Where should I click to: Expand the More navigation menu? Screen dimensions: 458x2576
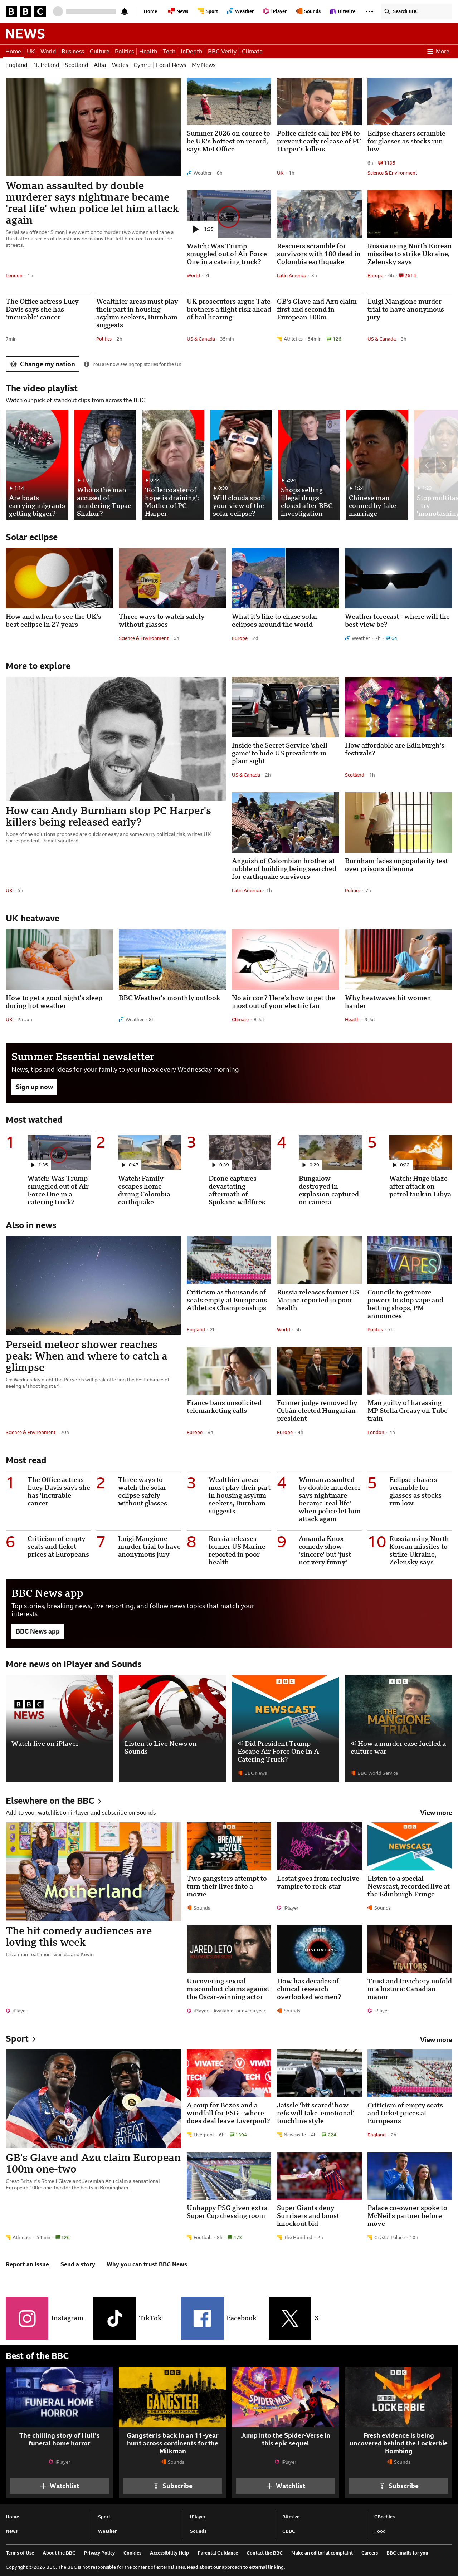pyautogui.click(x=438, y=51)
